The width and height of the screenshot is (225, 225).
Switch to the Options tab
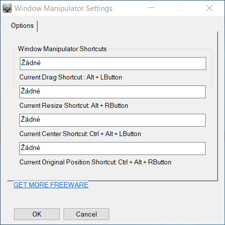tap(22, 26)
